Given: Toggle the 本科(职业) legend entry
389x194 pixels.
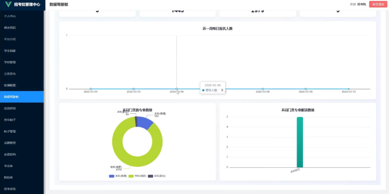Looking at the screenshot, I should pos(157,176).
